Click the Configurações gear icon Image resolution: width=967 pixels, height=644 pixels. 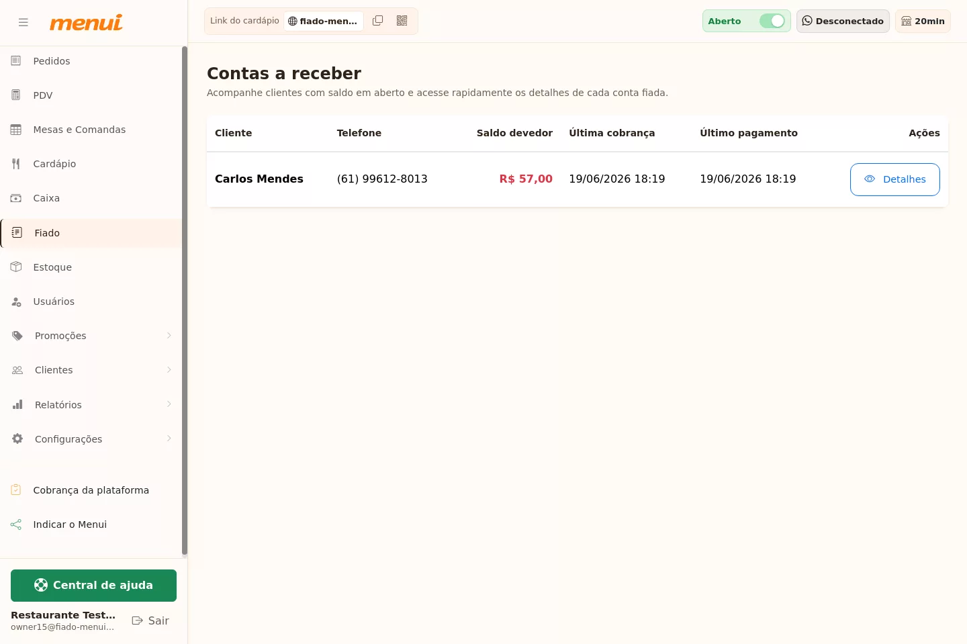(x=17, y=439)
